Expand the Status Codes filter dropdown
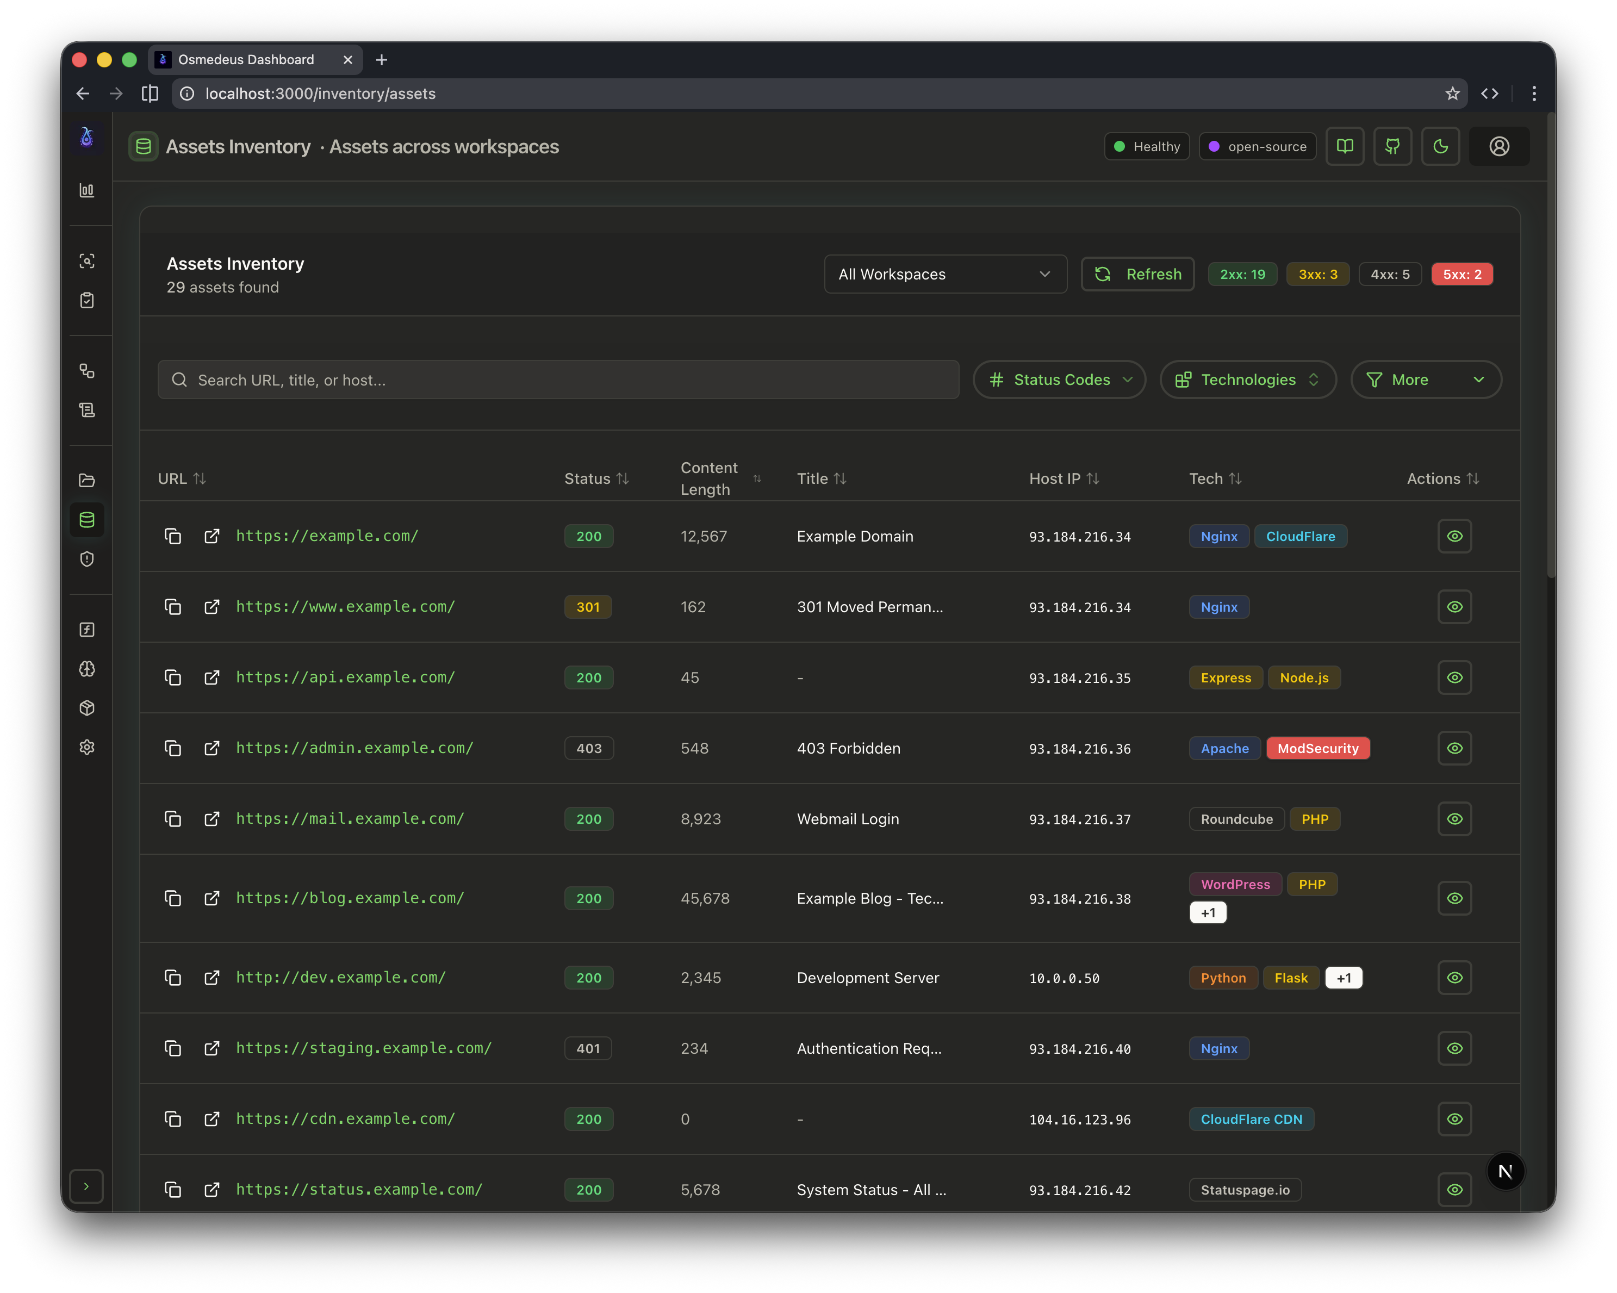The height and width of the screenshot is (1293, 1617). pos(1059,380)
